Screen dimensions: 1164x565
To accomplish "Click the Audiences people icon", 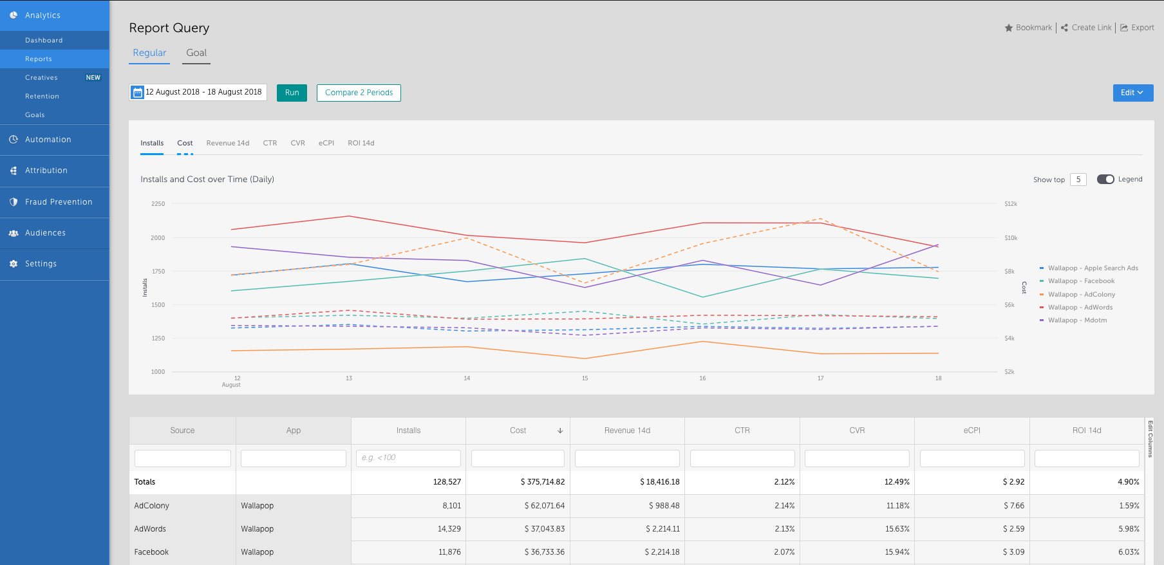I will pyautogui.click(x=14, y=233).
